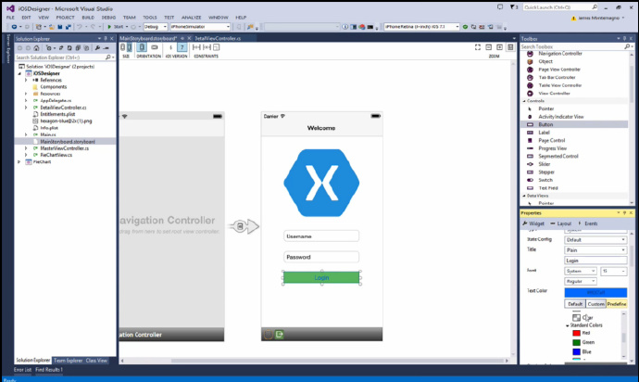Image resolution: width=639 pixels, height=382 pixels.
Task: Click the zoom out icon
Action: tap(489, 47)
